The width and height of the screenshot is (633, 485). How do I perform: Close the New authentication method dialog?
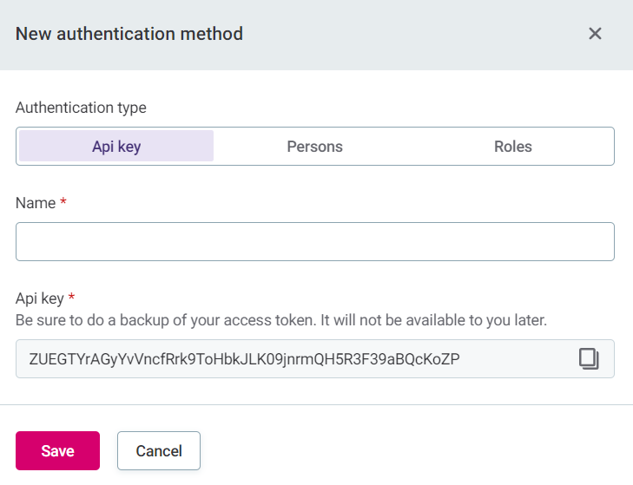click(595, 34)
